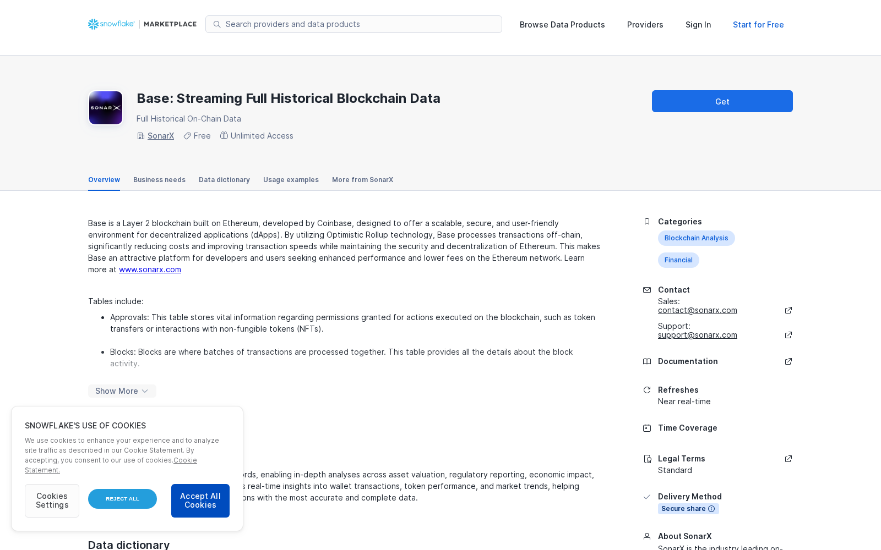Click REJECT ALL cookies button
Viewport: 881px width, 550px height.
(122, 499)
